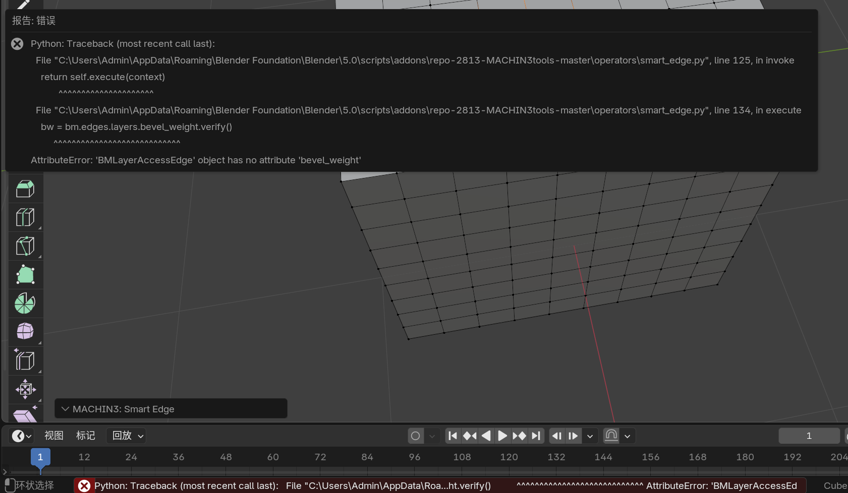Open the timeline editor type dropdown
The width and height of the screenshot is (848, 493).
pos(22,436)
